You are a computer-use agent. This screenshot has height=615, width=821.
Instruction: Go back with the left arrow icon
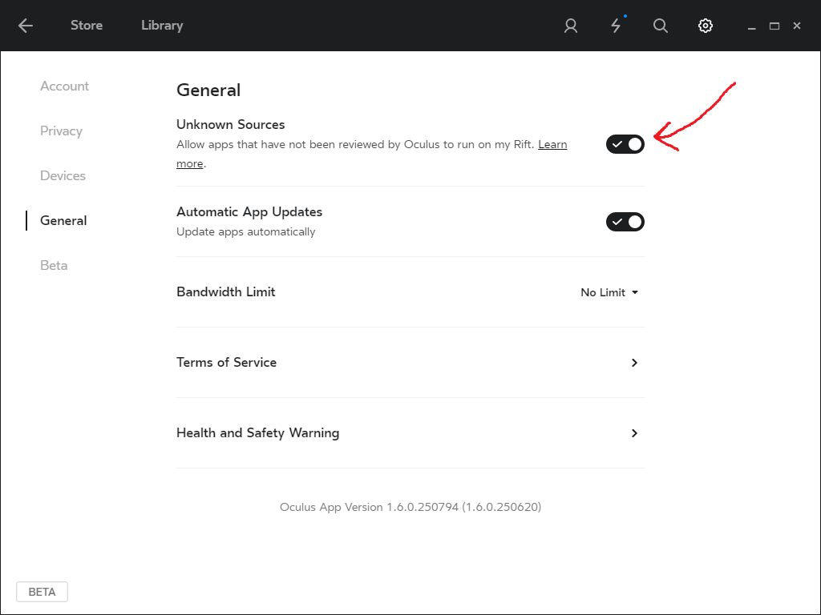(x=25, y=26)
